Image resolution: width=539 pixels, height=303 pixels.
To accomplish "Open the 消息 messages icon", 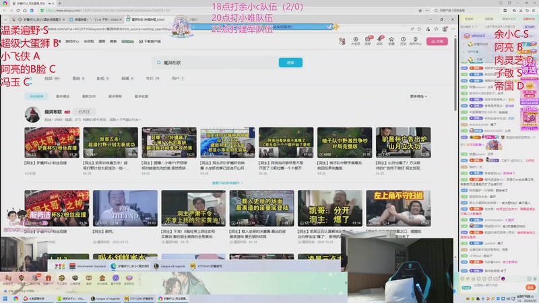I will point(367,41).
